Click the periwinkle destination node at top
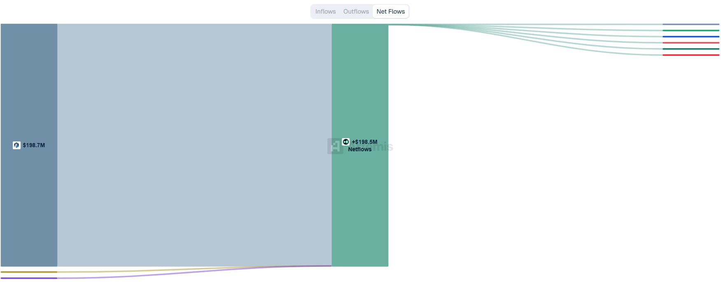The image size is (721, 282). click(x=691, y=24)
